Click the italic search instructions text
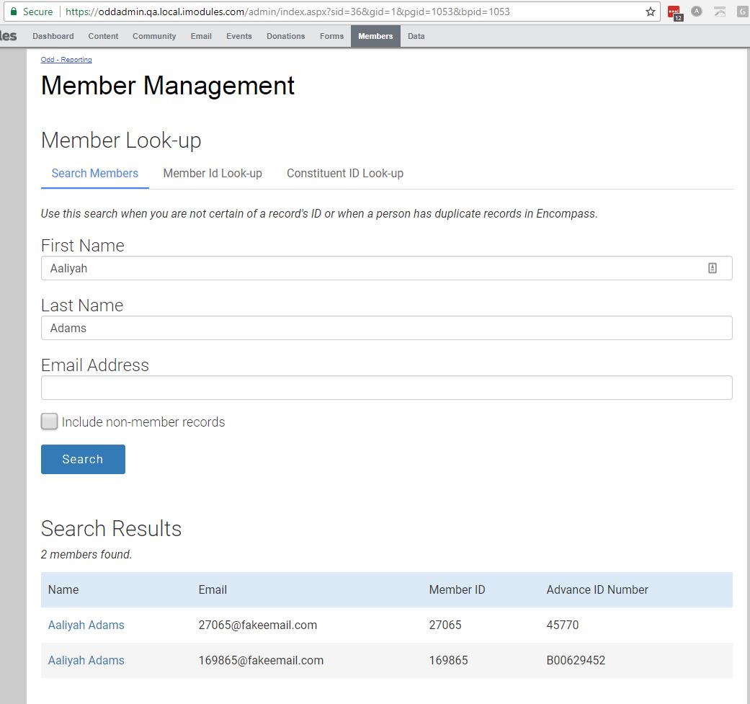Viewport: 750px width, 704px height. click(x=319, y=214)
